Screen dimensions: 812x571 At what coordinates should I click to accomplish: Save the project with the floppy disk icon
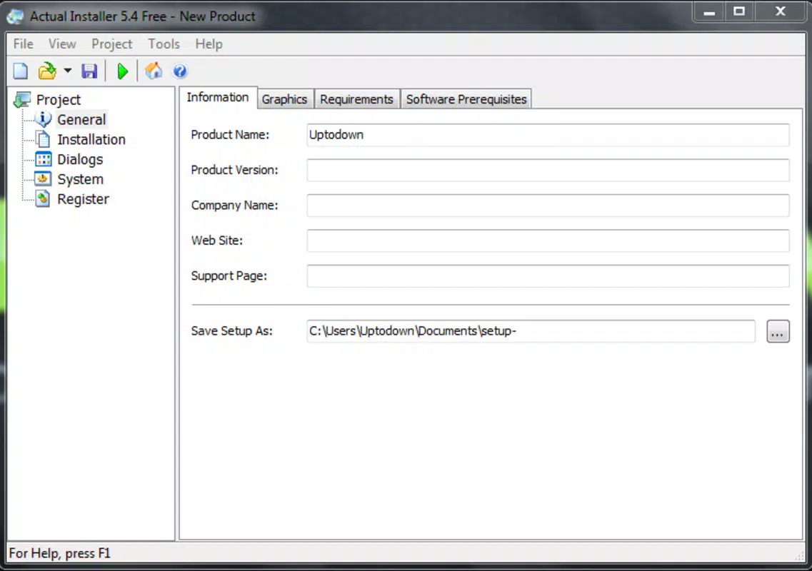[x=89, y=71]
